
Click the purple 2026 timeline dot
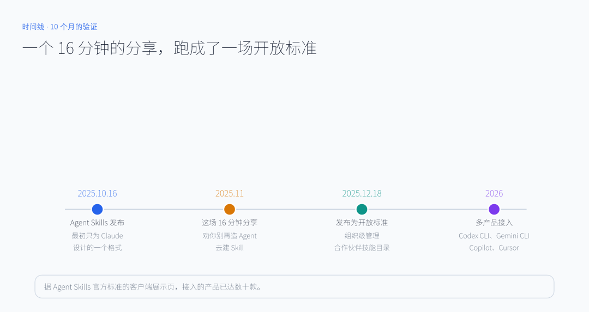click(x=494, y=209)
